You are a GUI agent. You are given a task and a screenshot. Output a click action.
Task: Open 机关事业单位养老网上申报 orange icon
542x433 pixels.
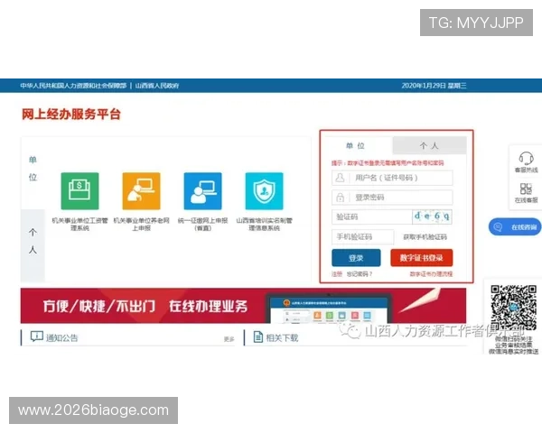coord(142,191)
